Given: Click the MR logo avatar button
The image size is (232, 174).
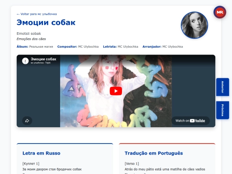Looking at the screenshot, I should [220, 12].
